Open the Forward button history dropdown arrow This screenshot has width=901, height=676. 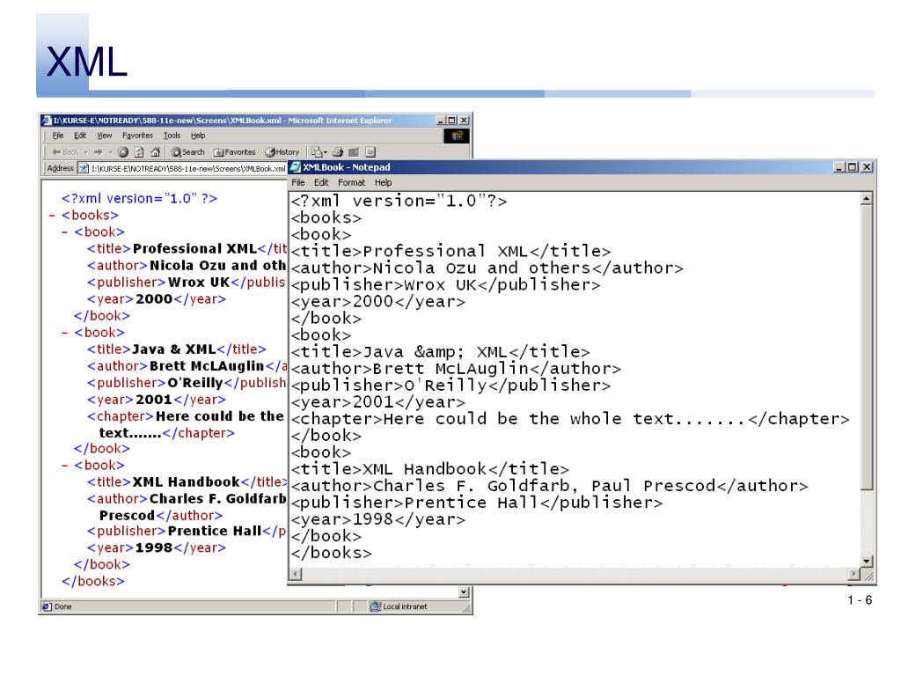coord(110,152)
